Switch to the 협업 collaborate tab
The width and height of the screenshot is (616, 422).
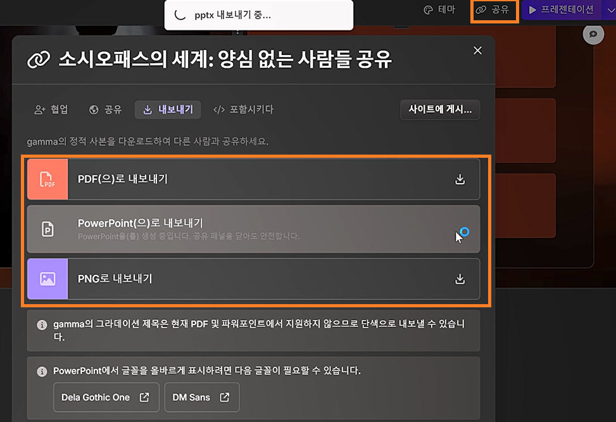pyautogui.click(x=51, y=110)
